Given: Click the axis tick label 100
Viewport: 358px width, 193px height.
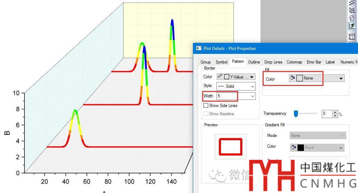Looking at the screenshot, I should [129, 182].
